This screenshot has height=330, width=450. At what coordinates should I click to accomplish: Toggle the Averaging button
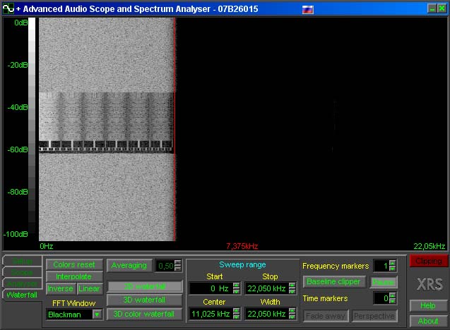[129, 266]
